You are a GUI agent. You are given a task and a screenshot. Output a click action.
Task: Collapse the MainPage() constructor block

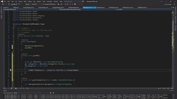[x=14, y=42]
